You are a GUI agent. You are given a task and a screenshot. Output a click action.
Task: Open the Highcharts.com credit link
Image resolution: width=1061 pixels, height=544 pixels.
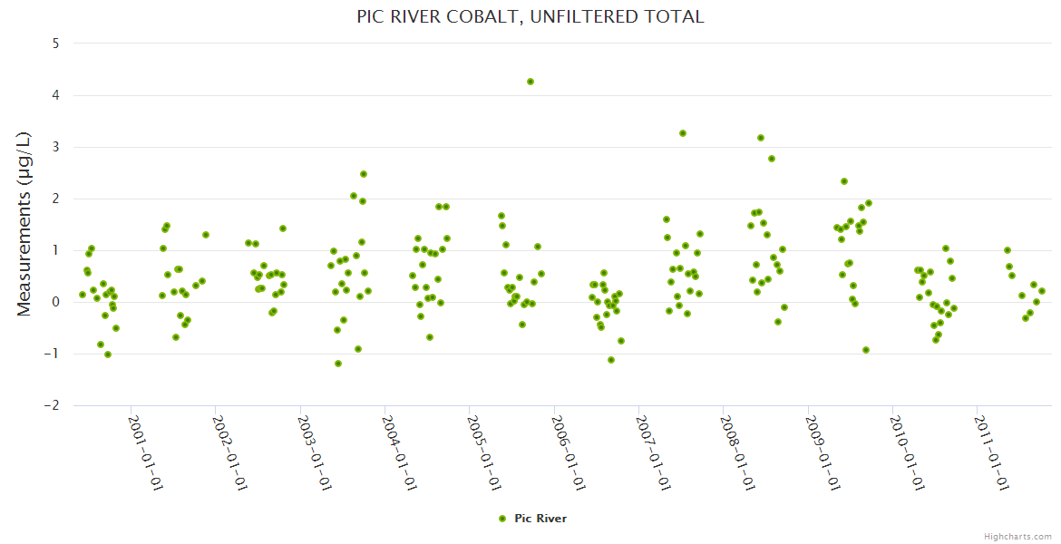[x=1018, y=536]
